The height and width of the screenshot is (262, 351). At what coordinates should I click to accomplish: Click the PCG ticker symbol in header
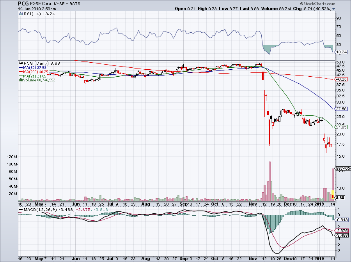[23, 4]
